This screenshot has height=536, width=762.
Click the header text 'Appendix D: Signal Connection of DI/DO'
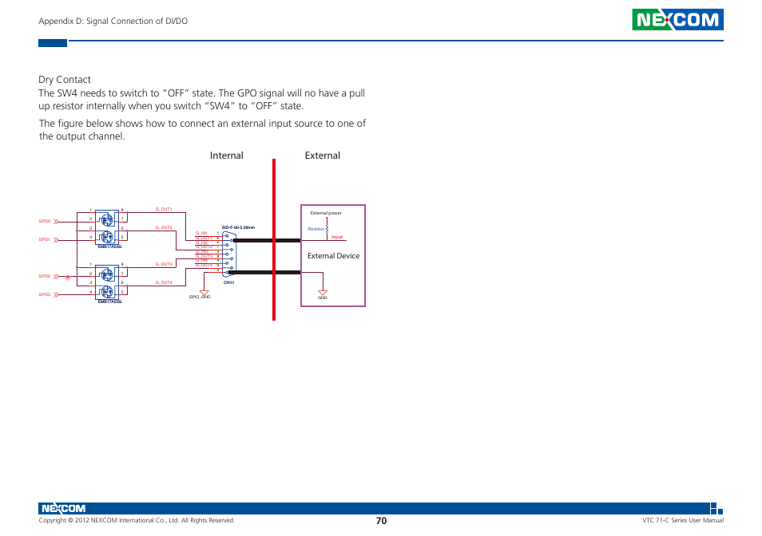pos(113,21)
